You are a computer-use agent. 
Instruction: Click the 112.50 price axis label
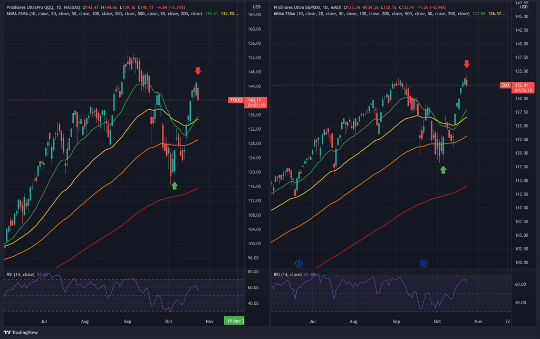(x=522, y=194)
